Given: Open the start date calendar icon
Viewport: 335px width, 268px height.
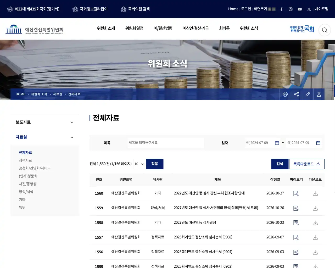Looking at the screenshot, I should [x=277, y=143].
